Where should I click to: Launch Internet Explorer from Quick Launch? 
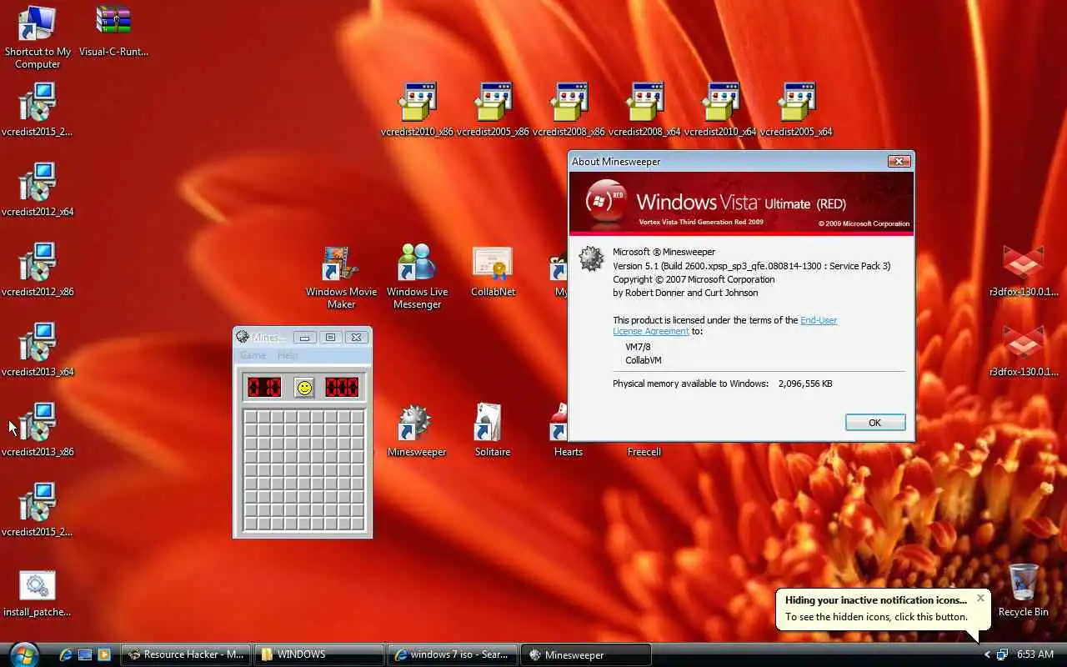coord(66,654)
